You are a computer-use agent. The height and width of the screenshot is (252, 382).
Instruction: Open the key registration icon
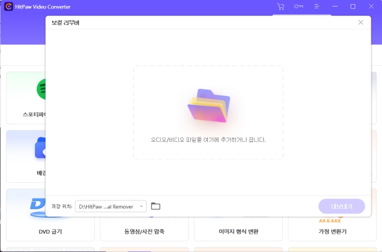click(298, 7)
